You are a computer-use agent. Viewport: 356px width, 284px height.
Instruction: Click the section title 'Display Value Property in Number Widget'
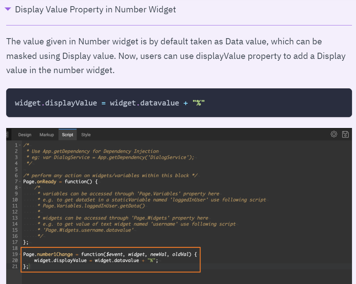95,9
